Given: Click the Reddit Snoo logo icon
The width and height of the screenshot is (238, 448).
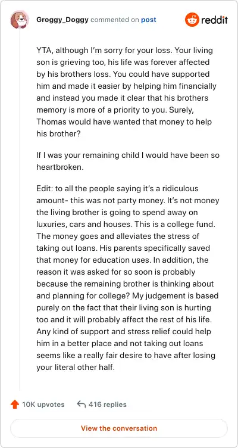Looking at the screenshot, I should click(x=192, y=20).
